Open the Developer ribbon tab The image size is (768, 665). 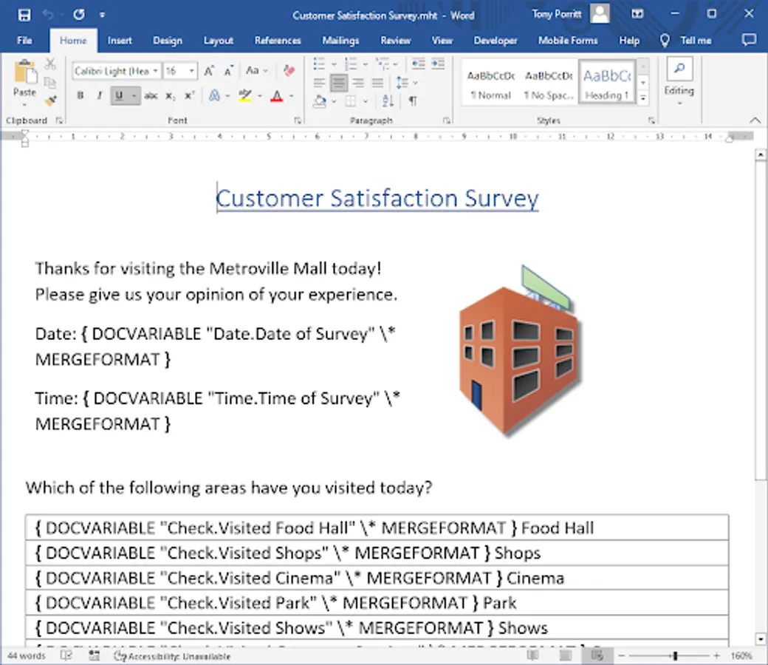click(496, 41)
